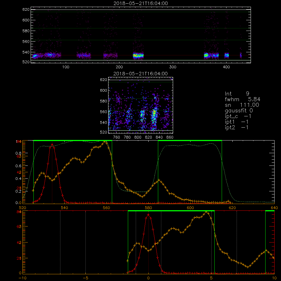The image size is (281, 281).
Task: Click the '400' x-axis label of the wide spectrogram
Action: [226, 67]
